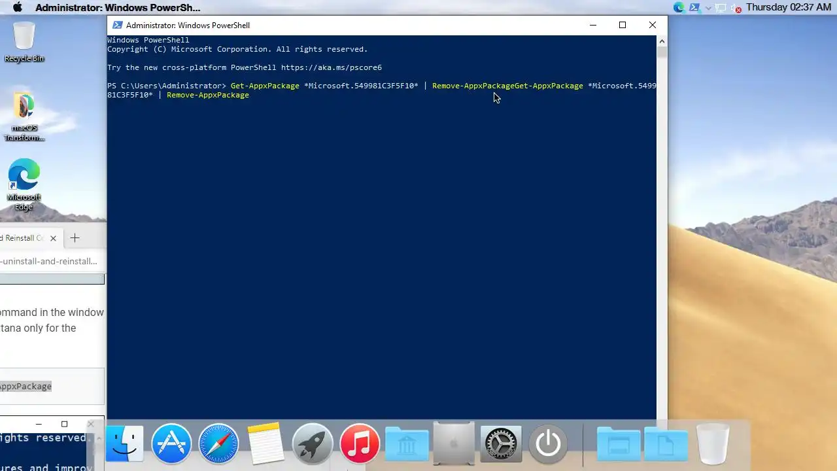Click the PowerShell scrollbar up arrow
The width and height of the screenshot is (837, 471).
tap(662, 41)
